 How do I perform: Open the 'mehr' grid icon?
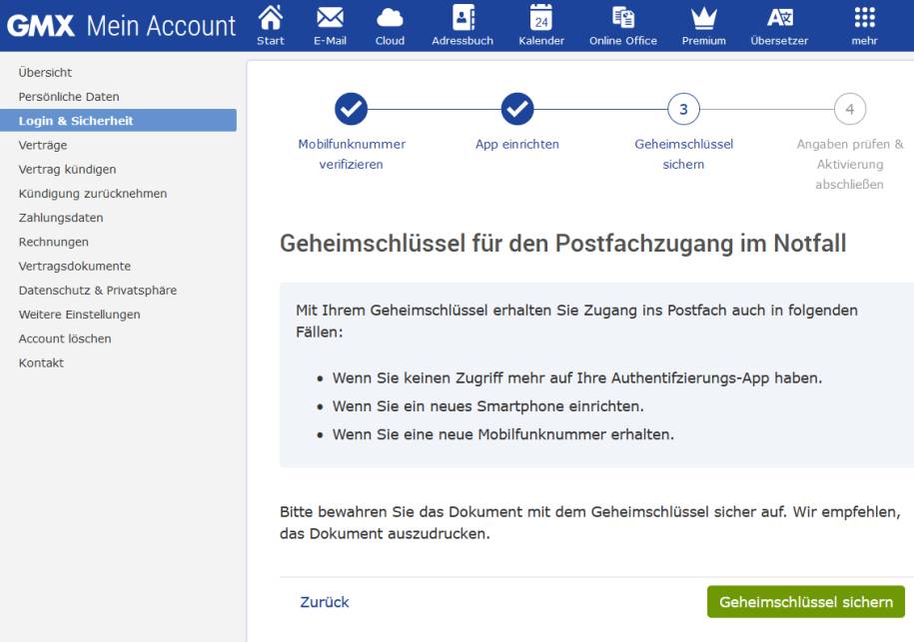861,25
